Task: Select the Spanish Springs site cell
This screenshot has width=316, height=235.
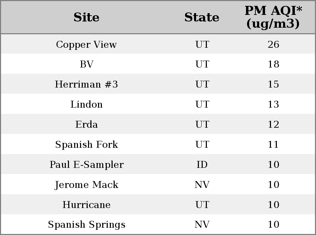Action: pyautogui.click(x=87, y=225)
